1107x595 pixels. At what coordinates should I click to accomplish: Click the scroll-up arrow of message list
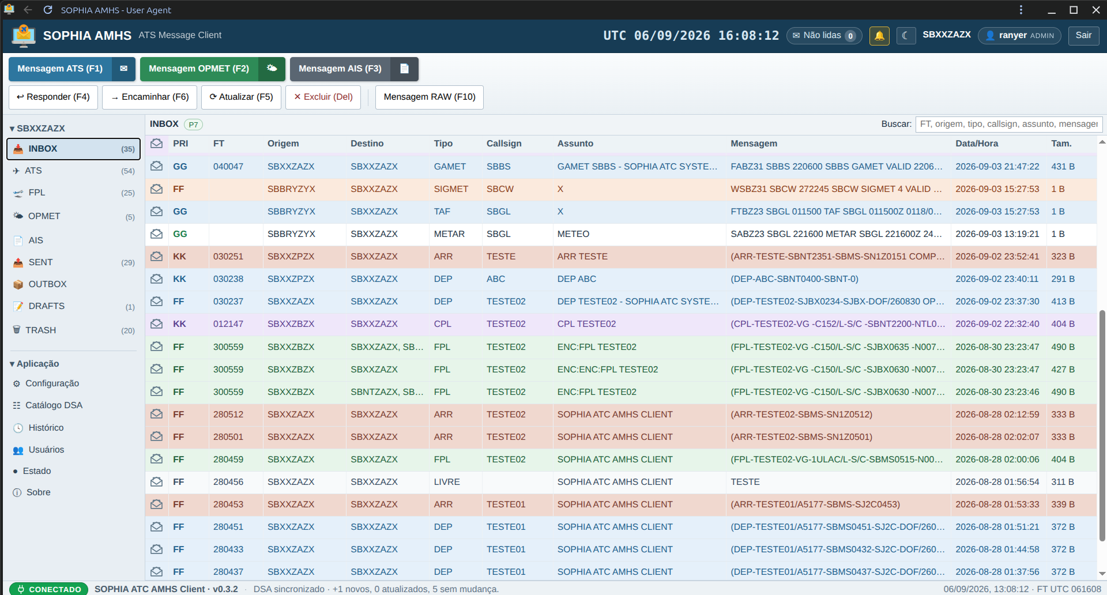coord(1102,142)
